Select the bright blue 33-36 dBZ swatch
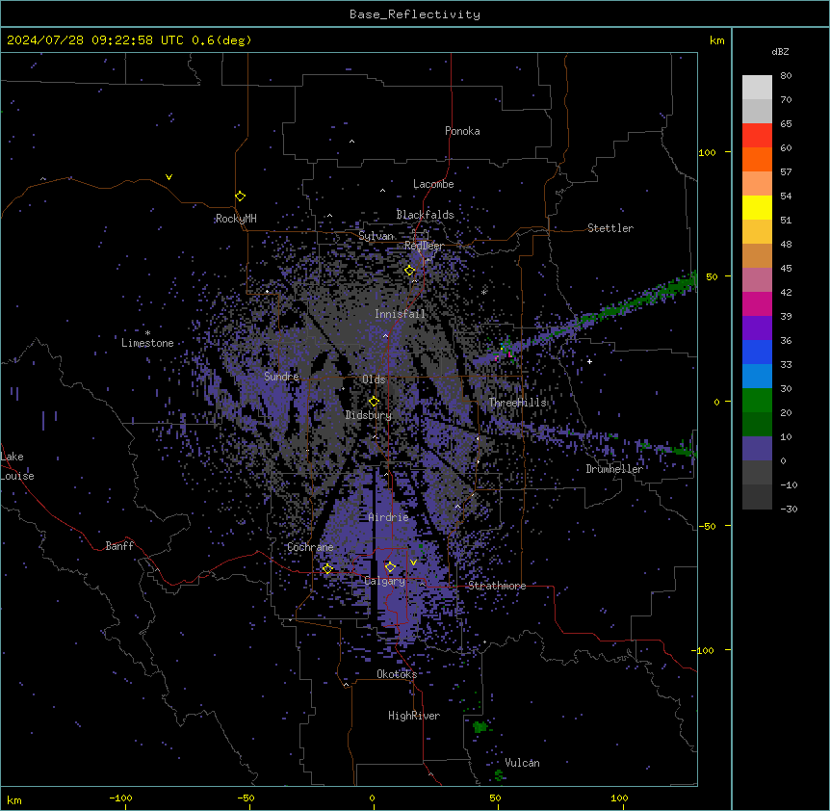This screenshot has width=830, height=811. point(757,352)
